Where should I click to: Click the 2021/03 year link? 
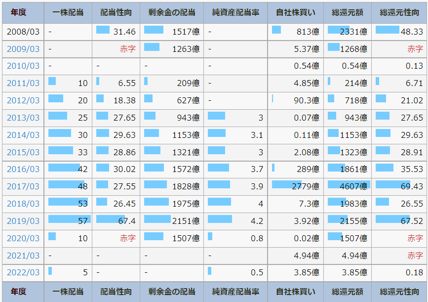click(23, 256)
